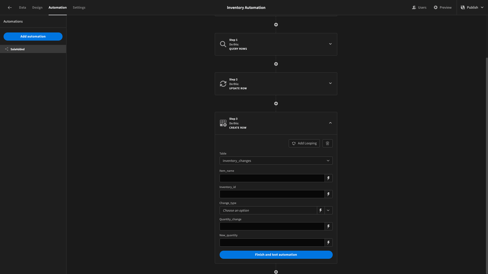Expand Step 2 Update Row chevron
This screenshot has height=274, width=488.
pyautogui.click(x=330, y=83)
